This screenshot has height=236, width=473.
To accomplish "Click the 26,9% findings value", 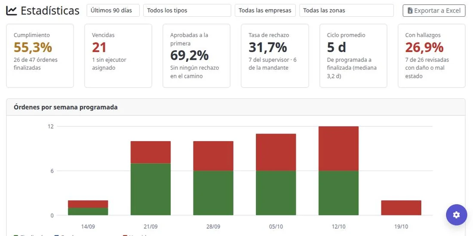I will [x=424, y=47].
